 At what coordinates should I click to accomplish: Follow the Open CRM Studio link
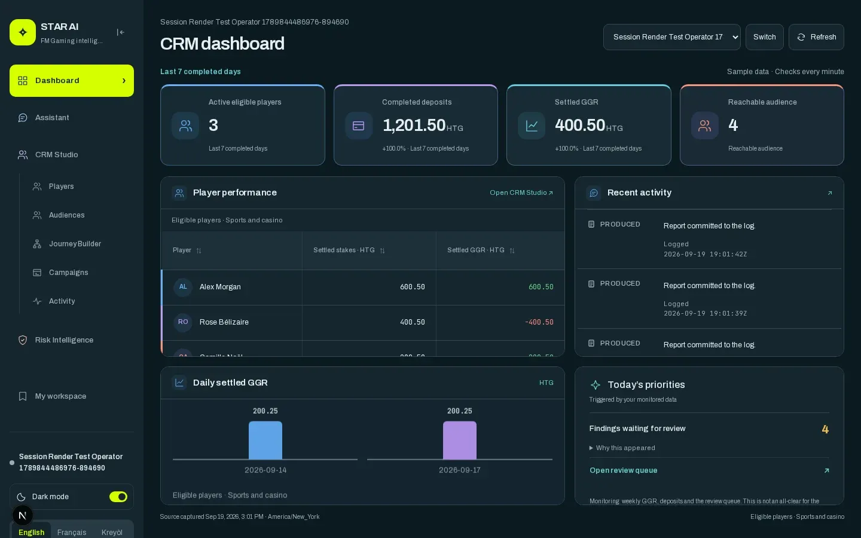pos(521,192)
